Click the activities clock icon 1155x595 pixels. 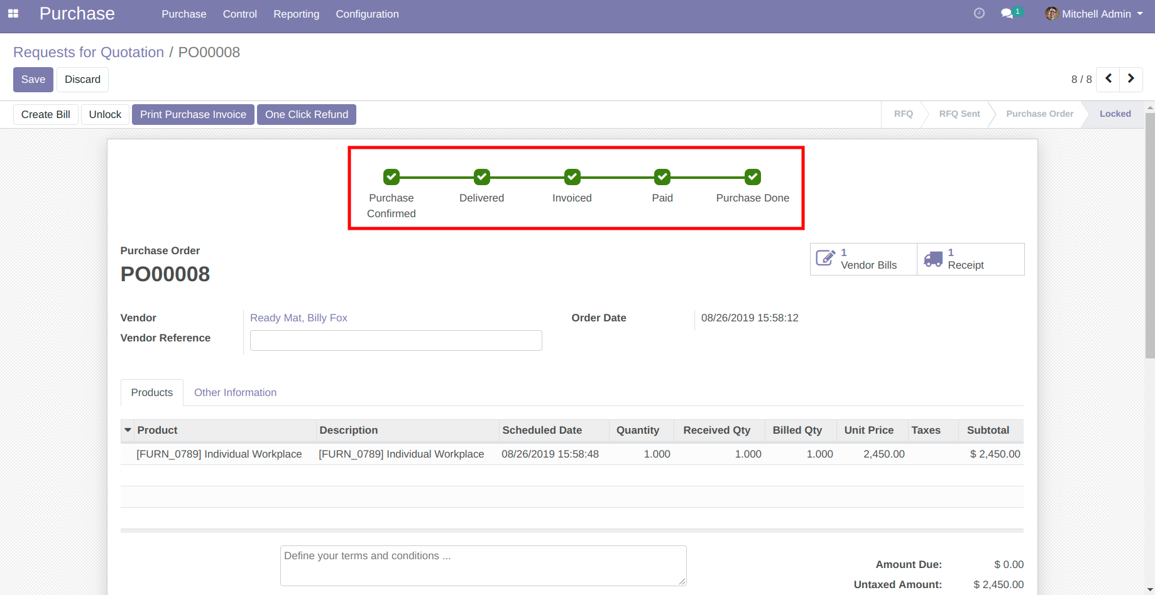coord(979,13)
